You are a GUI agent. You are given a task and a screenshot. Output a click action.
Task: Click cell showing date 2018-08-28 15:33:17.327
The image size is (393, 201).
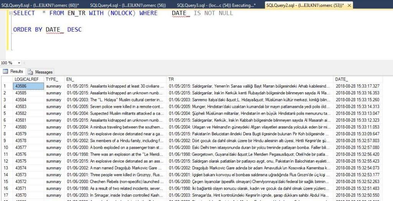358,86
